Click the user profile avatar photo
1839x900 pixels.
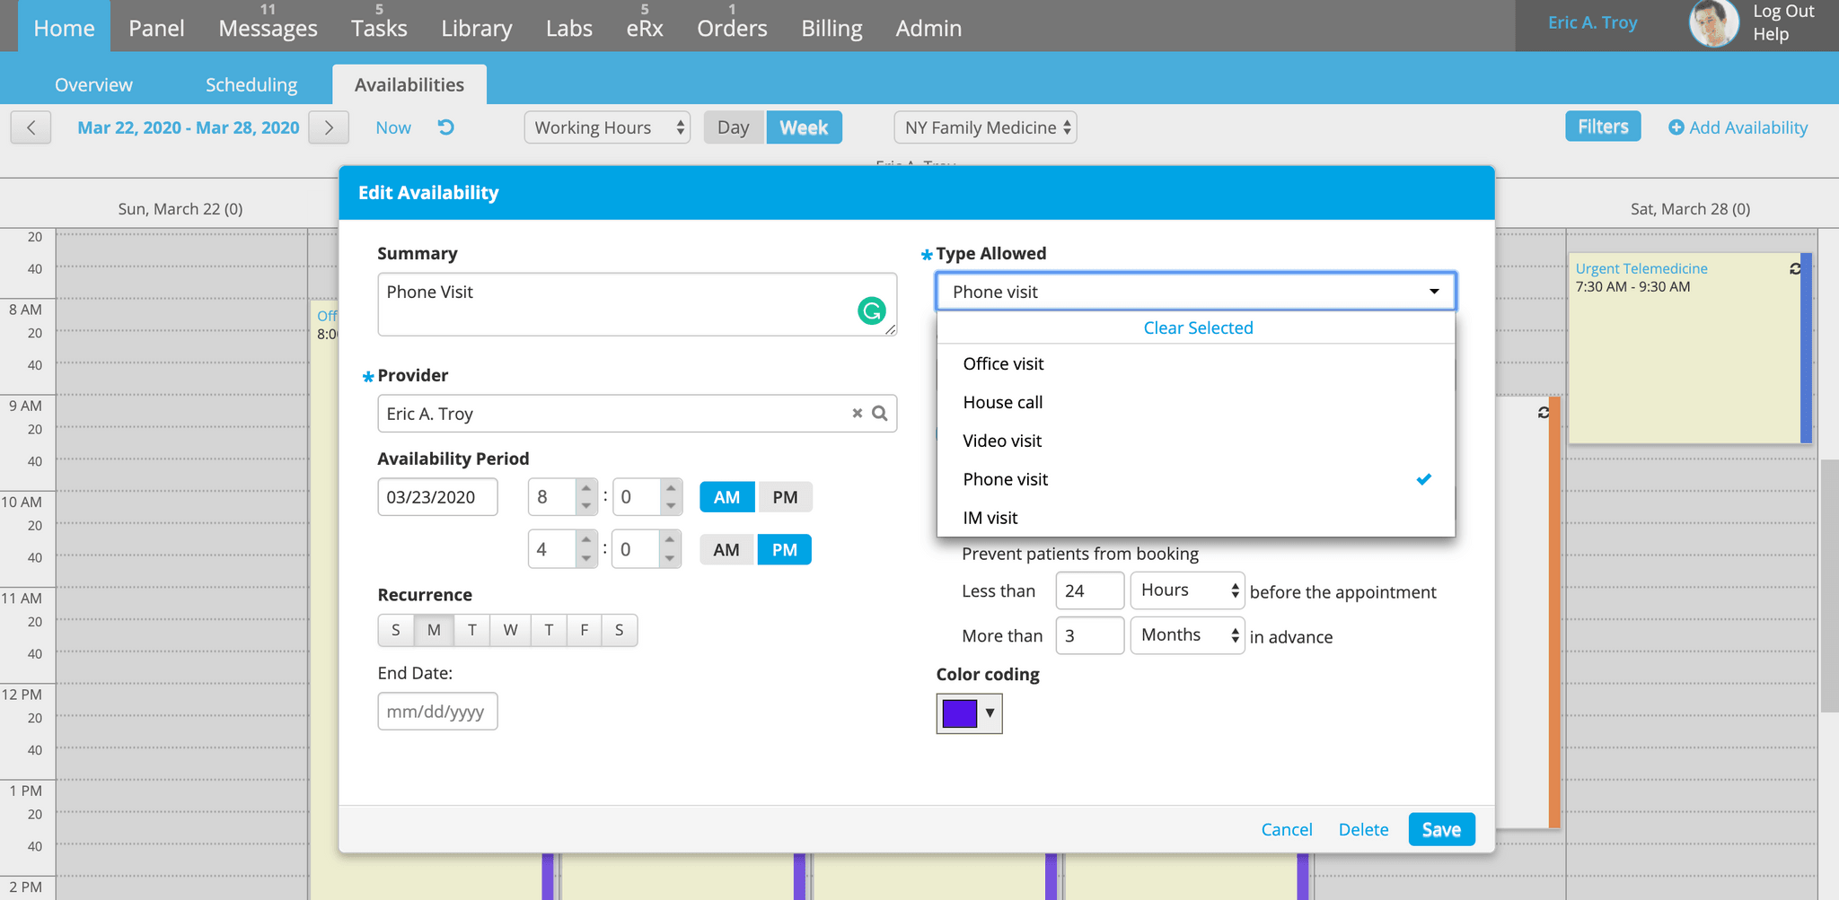1712,24
